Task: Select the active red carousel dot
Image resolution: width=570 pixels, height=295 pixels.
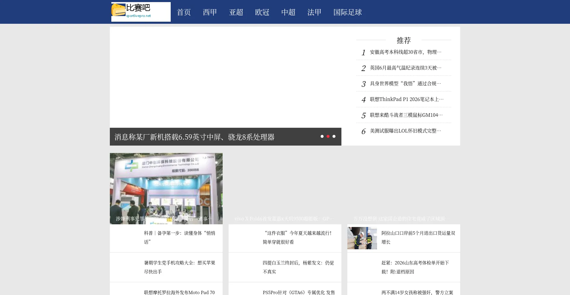Action: click(328, 136)
